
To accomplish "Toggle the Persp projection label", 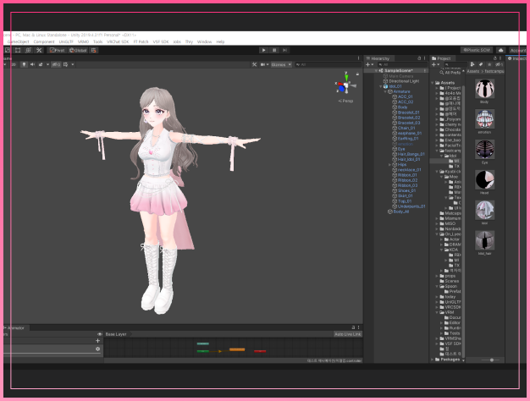I will coord(345,101).
